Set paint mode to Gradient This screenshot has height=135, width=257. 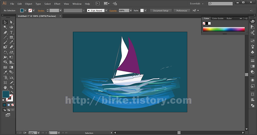(9, 105)
